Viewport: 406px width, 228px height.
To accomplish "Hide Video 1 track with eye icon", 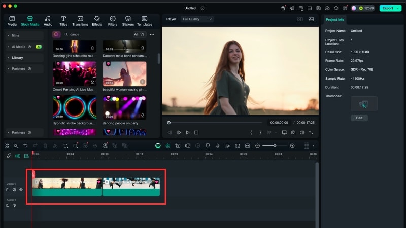I will (21, 189).
